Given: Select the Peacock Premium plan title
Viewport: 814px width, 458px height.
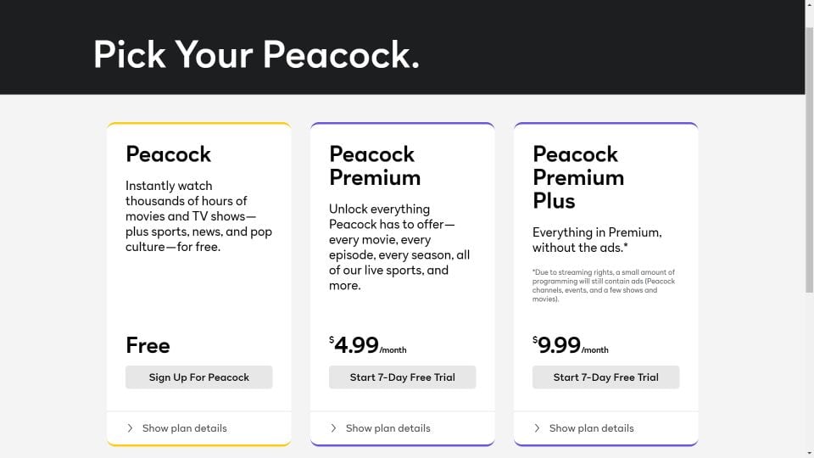Looking at the screenshot, I should tap(375, 165).
